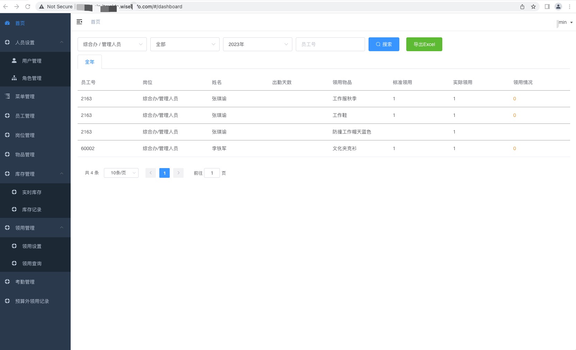Open 领用查询 menu item

(x=35, y=263)
